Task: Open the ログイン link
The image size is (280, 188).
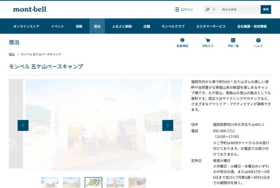Action: point(187,10)
